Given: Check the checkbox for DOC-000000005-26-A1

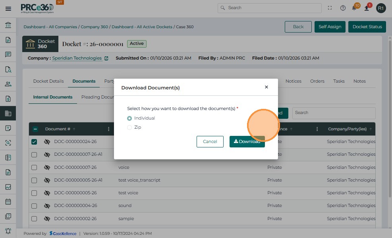Looking at the screenshot, I should click(34, 180).
